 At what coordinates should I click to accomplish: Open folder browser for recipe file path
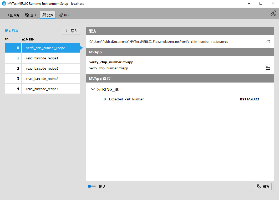click(x=268, y=42)
